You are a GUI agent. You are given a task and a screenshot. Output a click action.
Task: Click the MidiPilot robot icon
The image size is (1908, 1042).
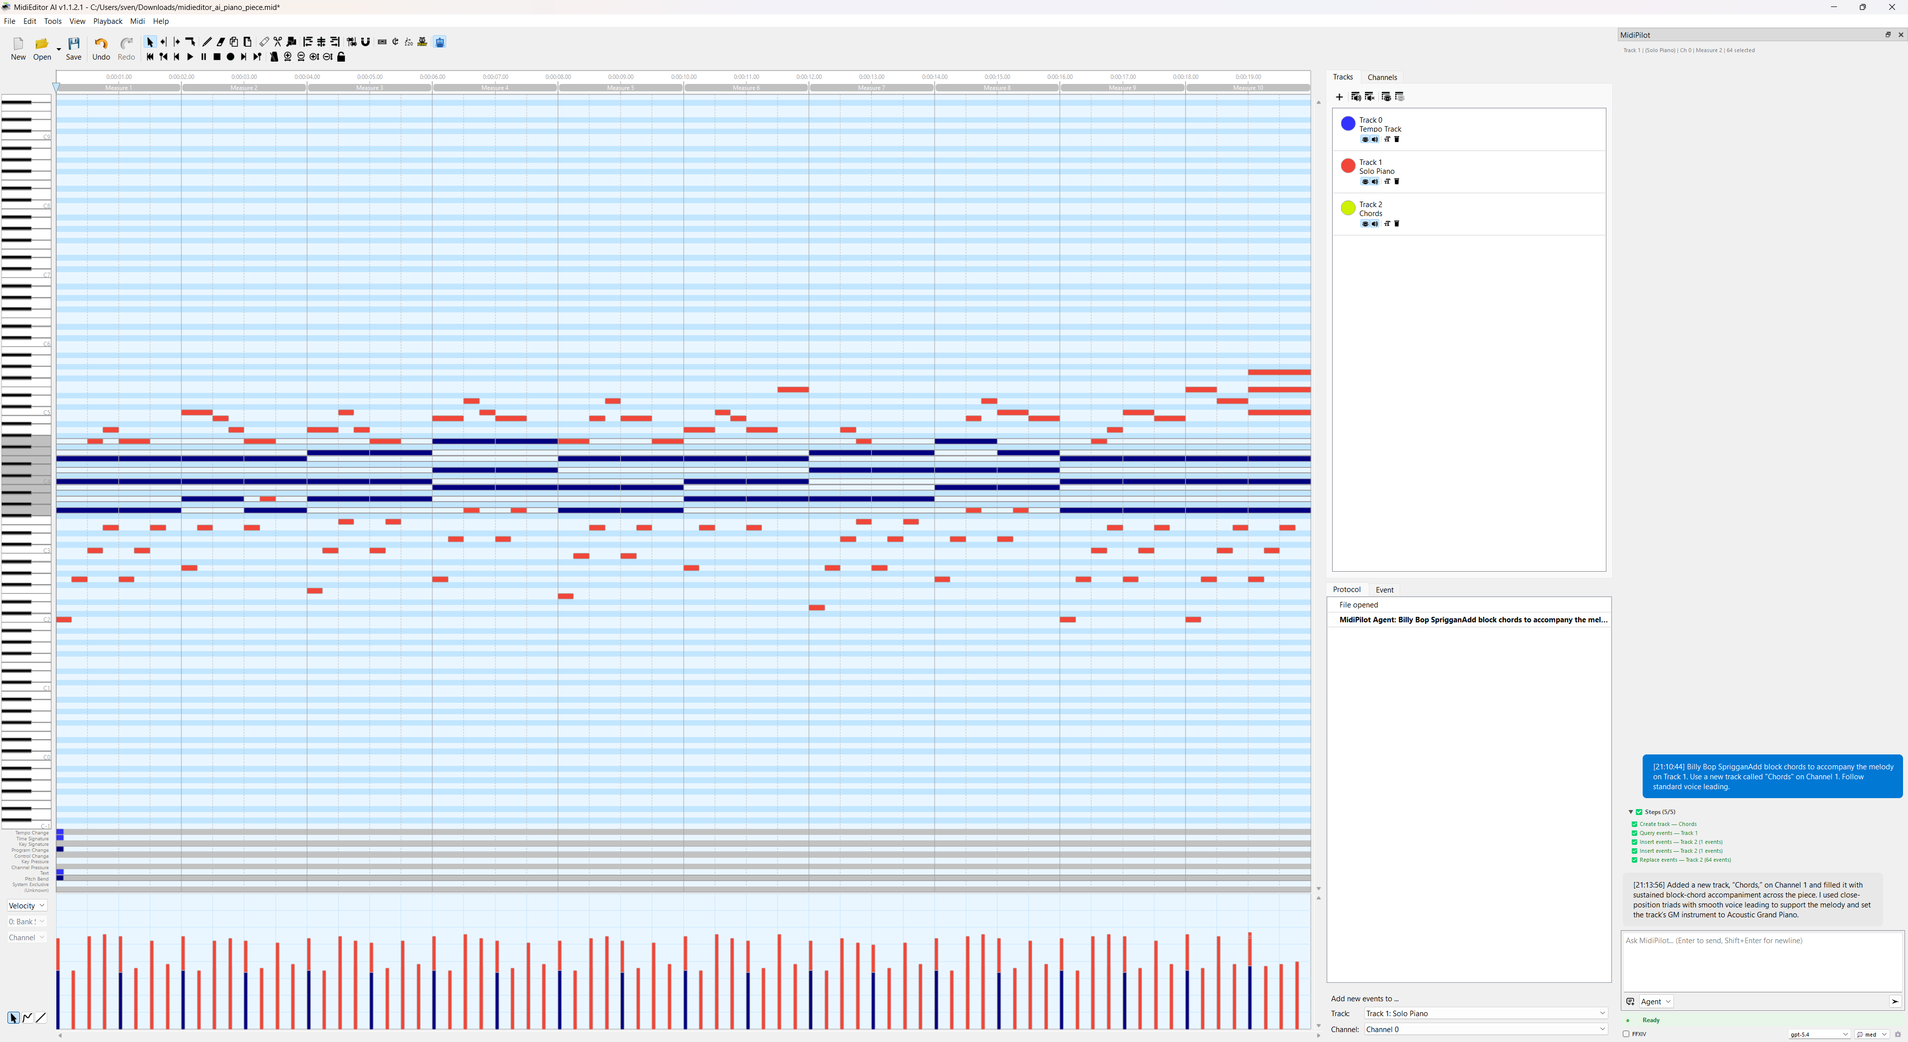(x=440, y=42)
